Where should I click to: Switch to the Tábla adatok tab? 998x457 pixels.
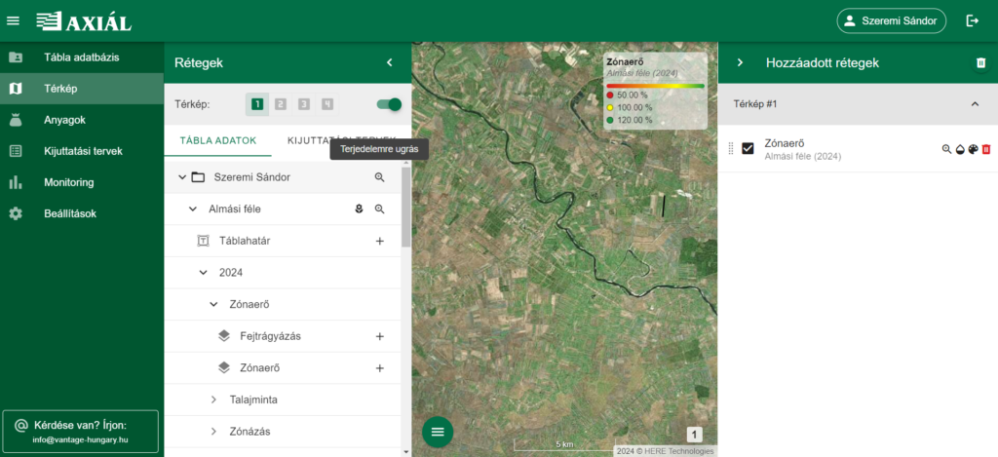(217, 140)
